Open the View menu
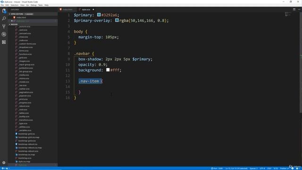The height and width of the screenshot is (170, 302). (22, 5)
